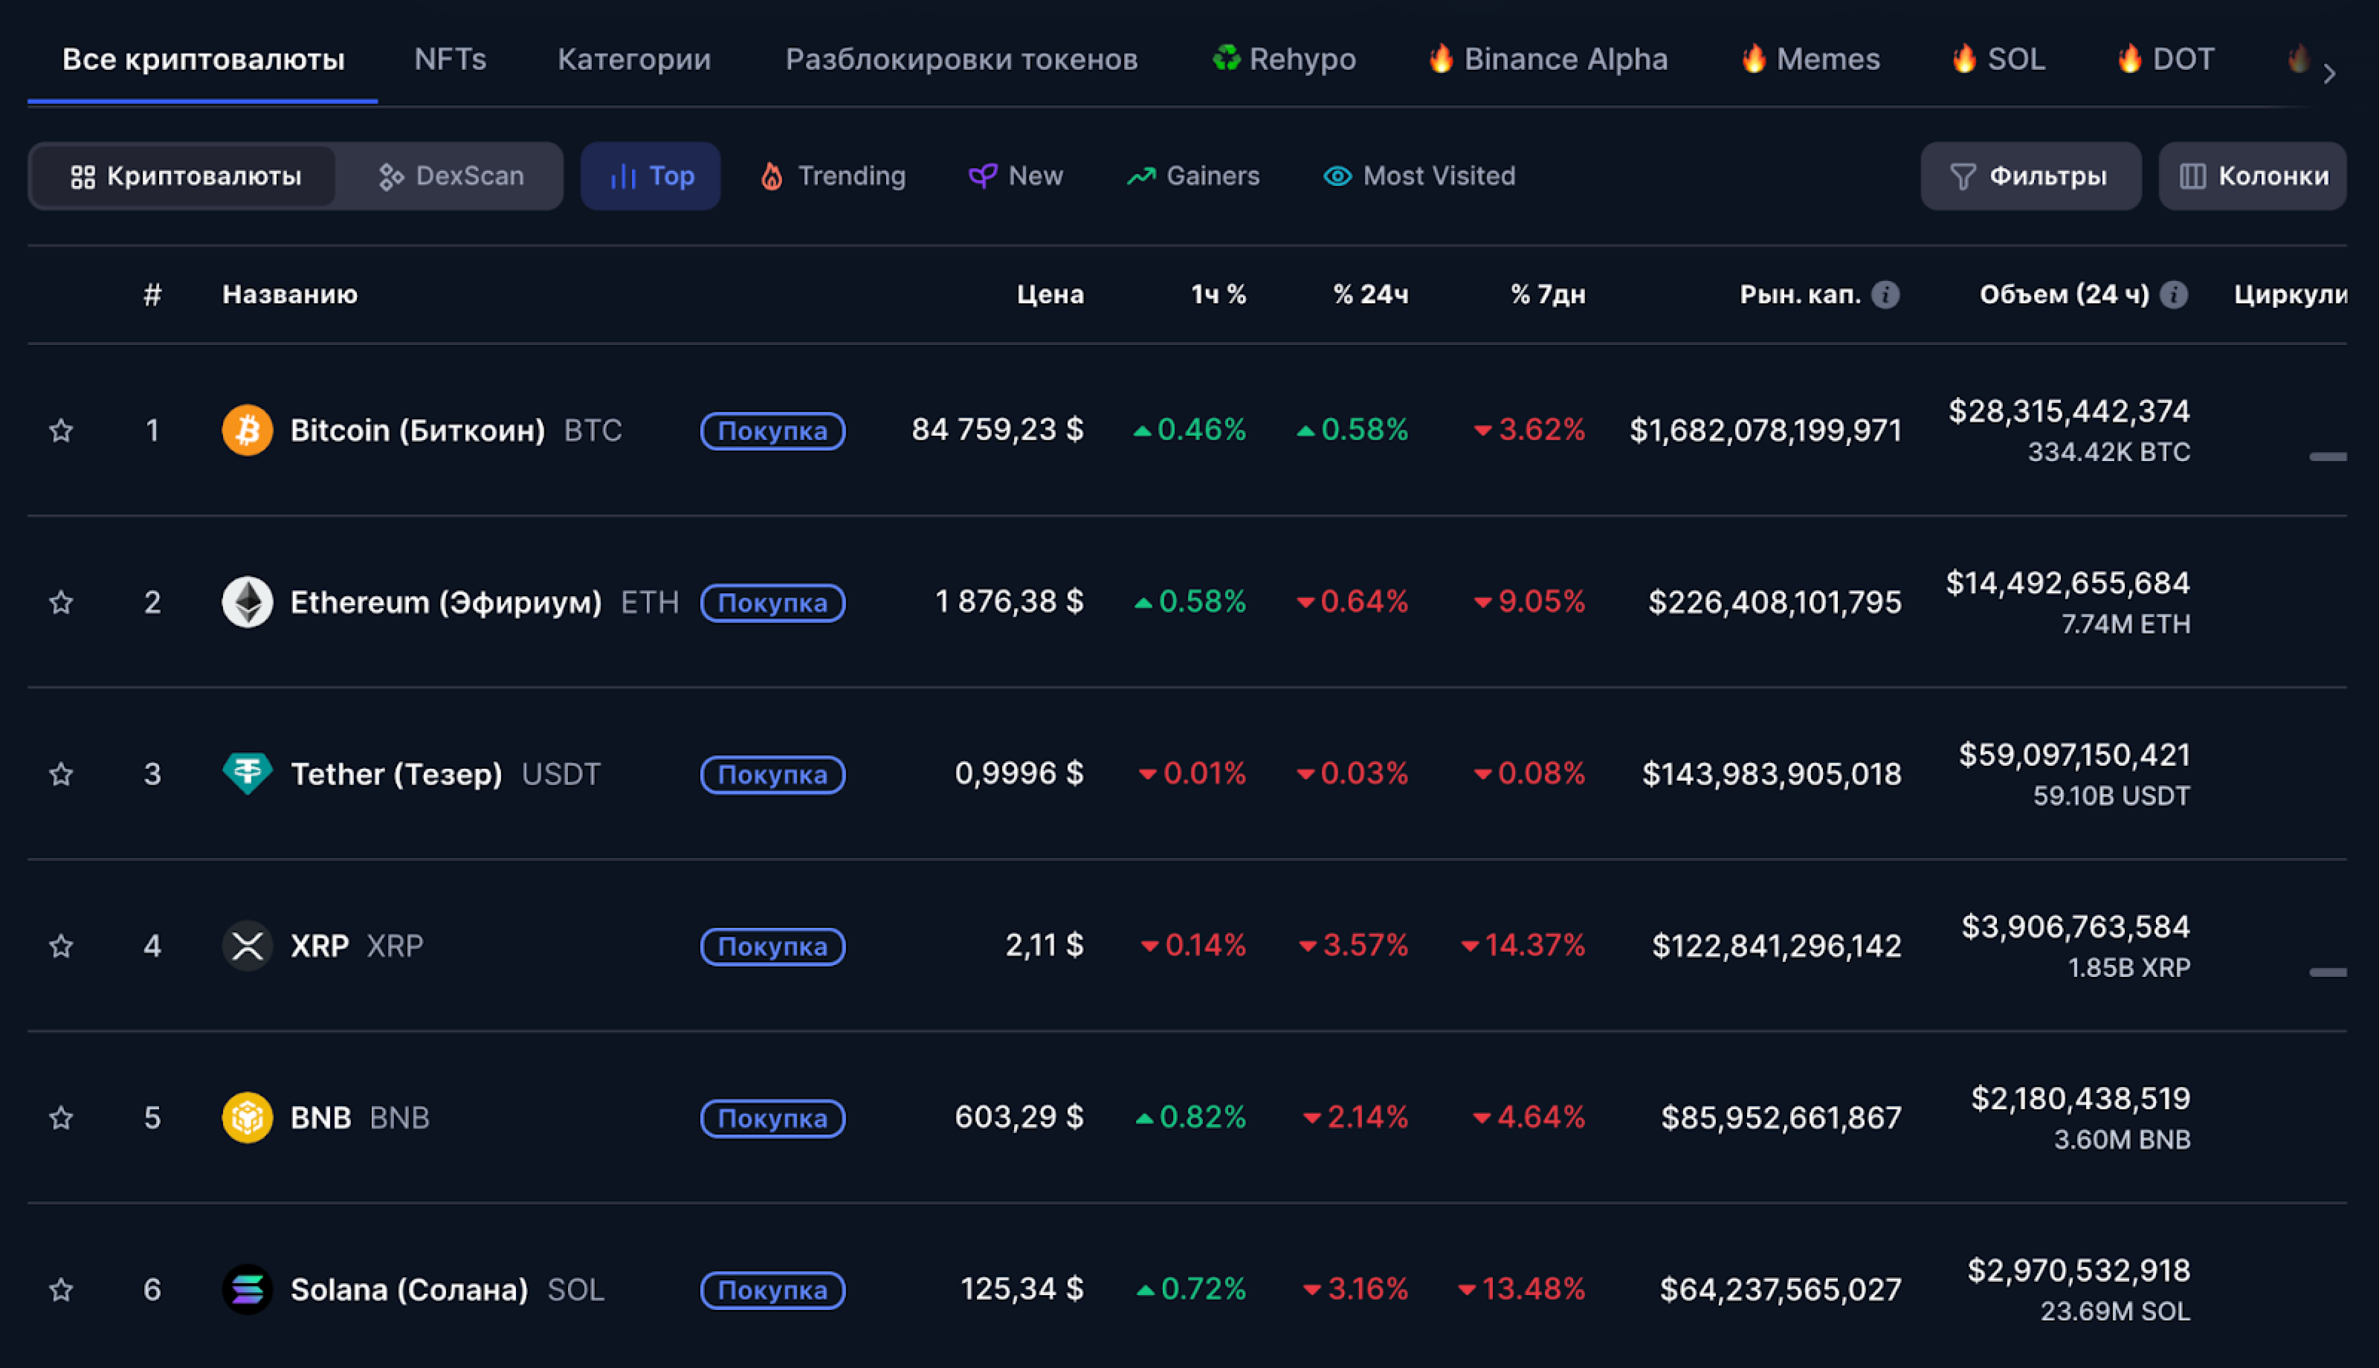Toggle the Tether watchlist star
This screenshot has width=2379, height=1368.
(x=61, y=774)
